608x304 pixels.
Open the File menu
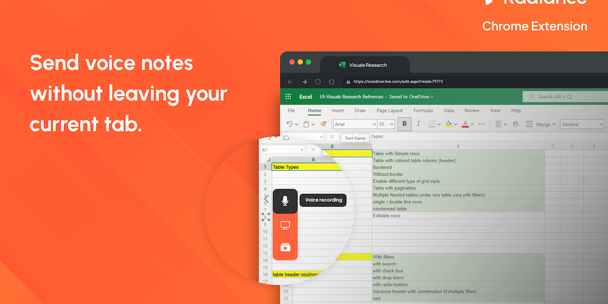click(291, 110)
